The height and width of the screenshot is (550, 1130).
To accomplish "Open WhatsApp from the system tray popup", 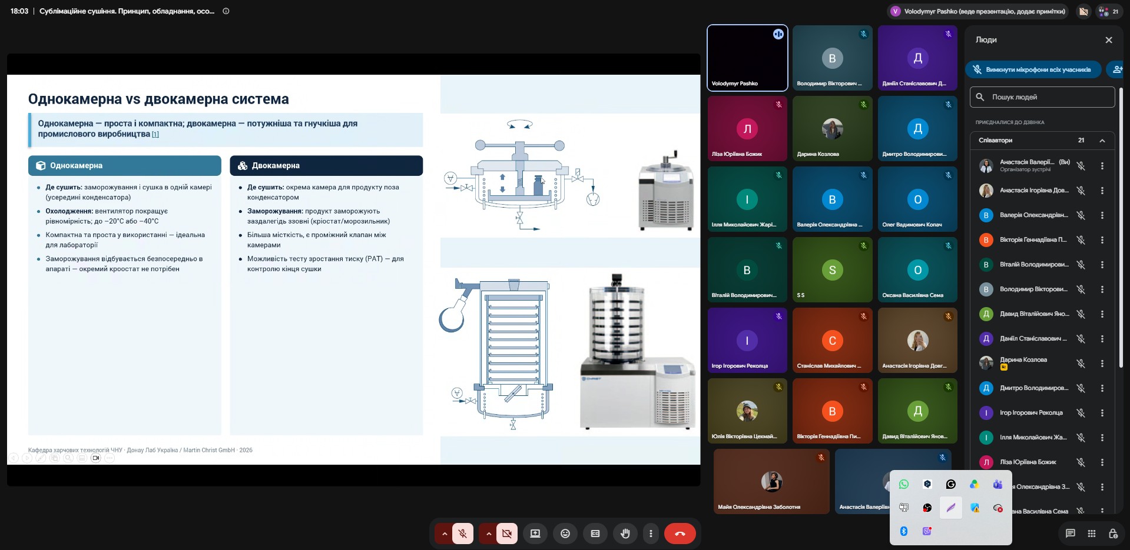I will click(x=904, y=484).
